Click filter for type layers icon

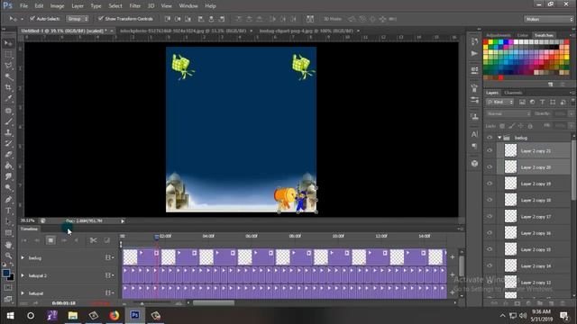click(x=543, y=102)
